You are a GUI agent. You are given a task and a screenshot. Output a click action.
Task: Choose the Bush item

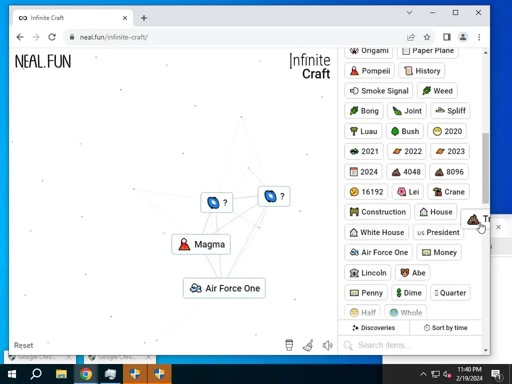coord(404,131)
